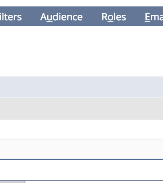Switch to the Roles tab

[x=114, y=17]
